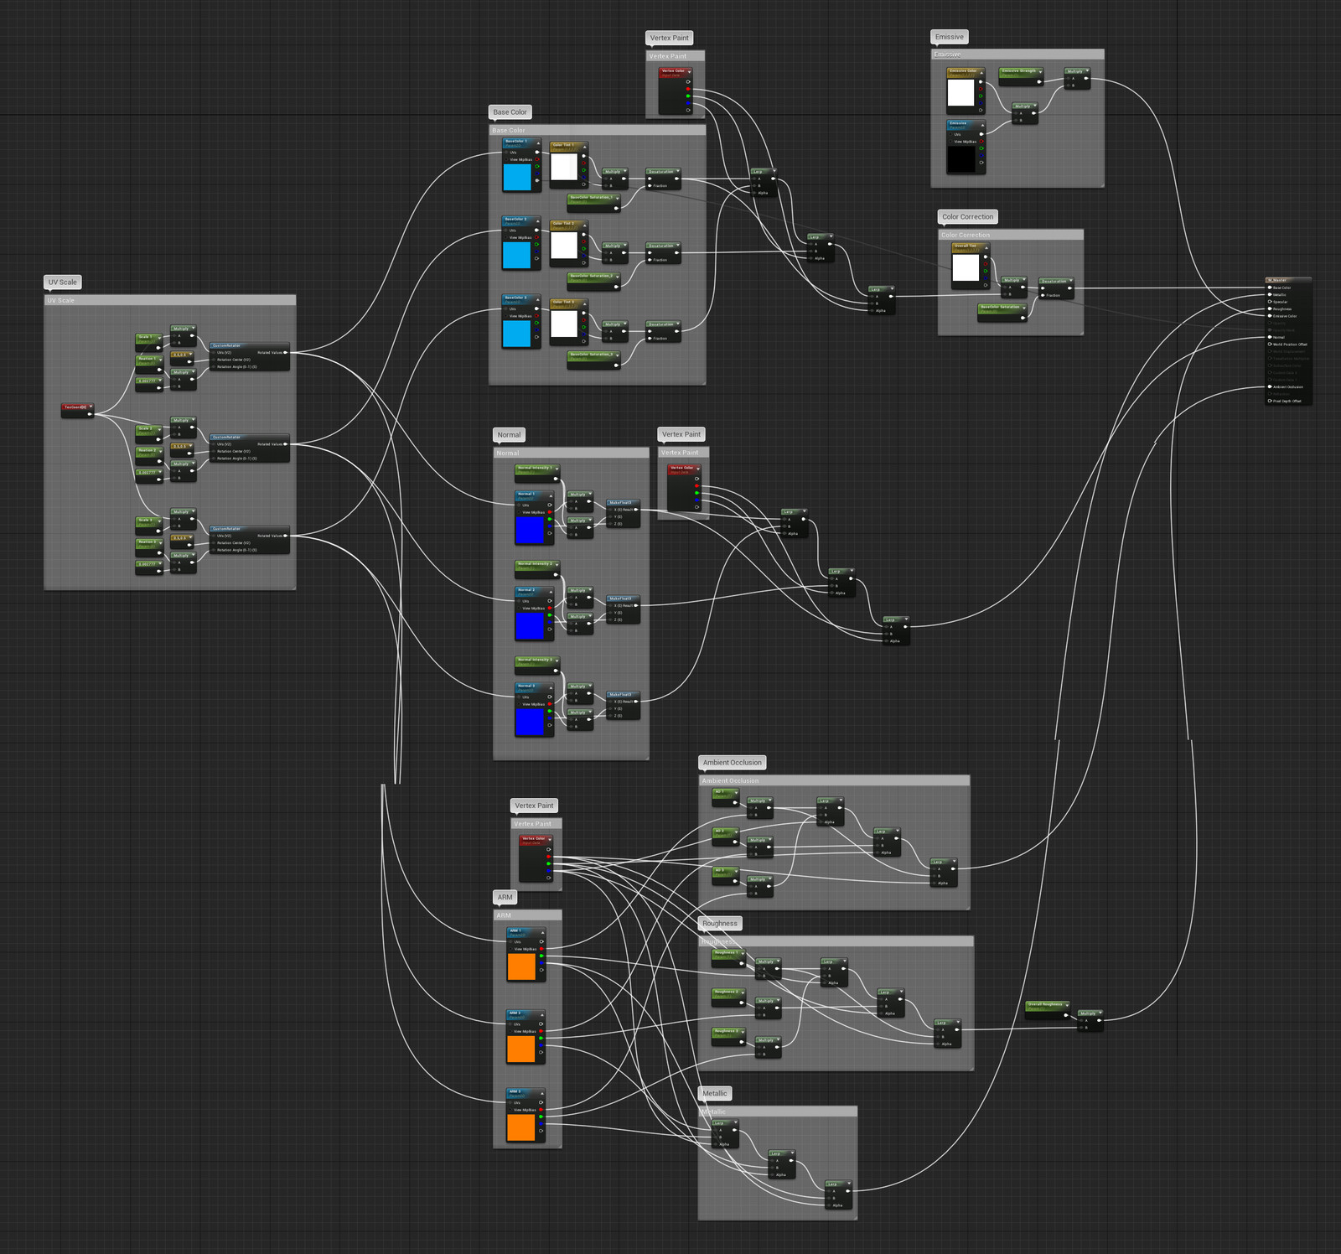Select the UV Scale comment bubble
Screen dimensions: 1341x1254
coord(63,282)
